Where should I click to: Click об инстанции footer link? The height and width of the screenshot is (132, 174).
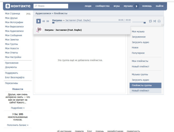(x=64, y=131)
